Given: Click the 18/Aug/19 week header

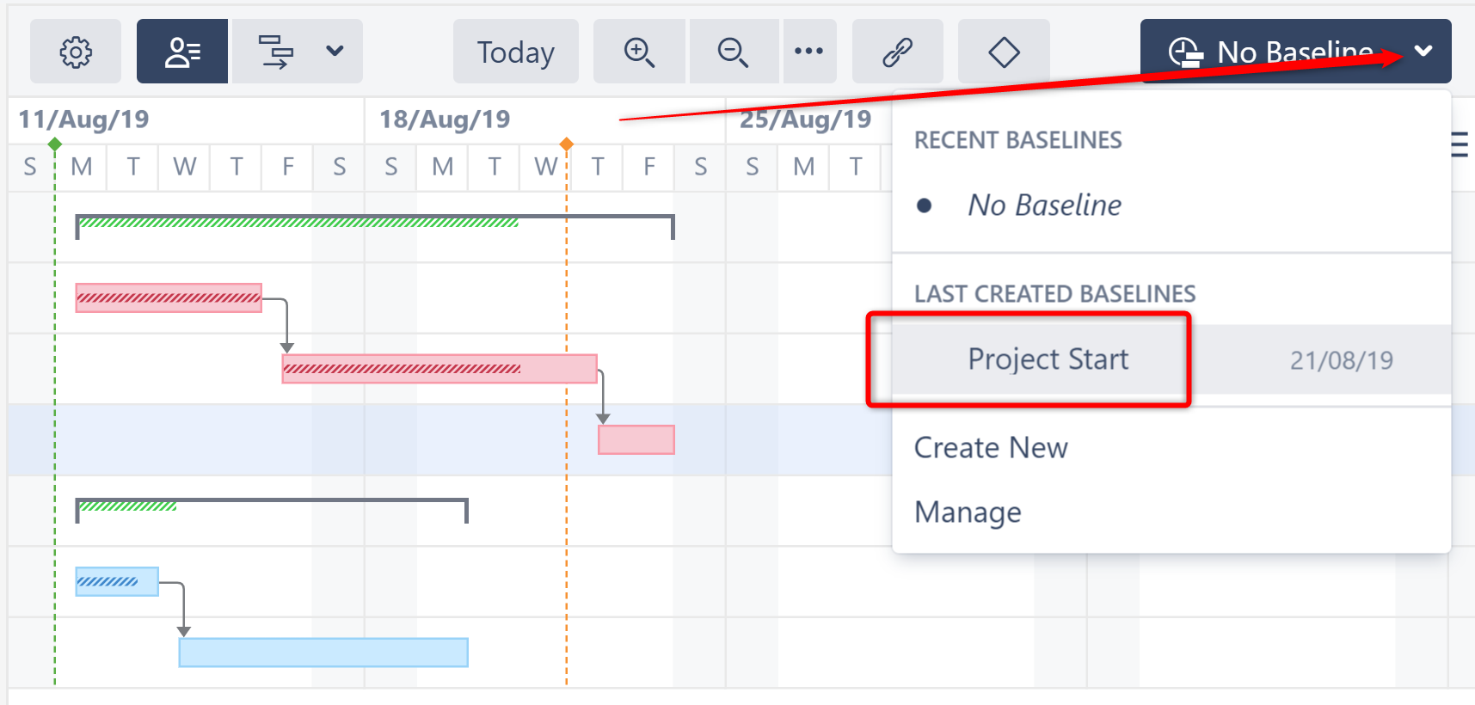Looking at the screenshot, I should (445, 120).
